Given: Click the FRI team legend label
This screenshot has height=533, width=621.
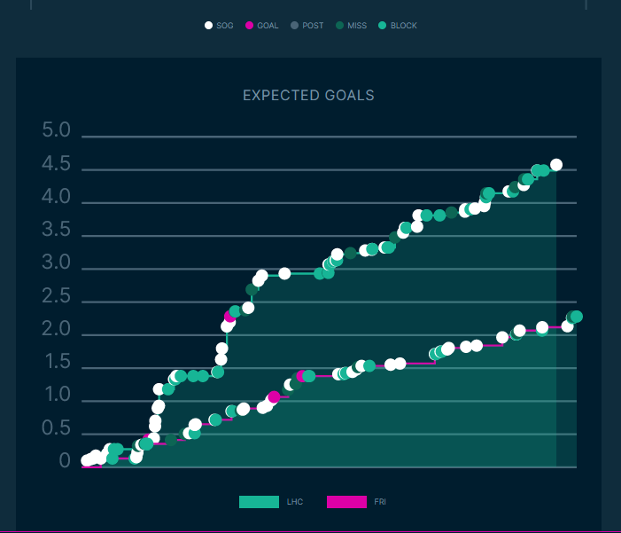Looking at the screenshot, I should coord(380,502).
